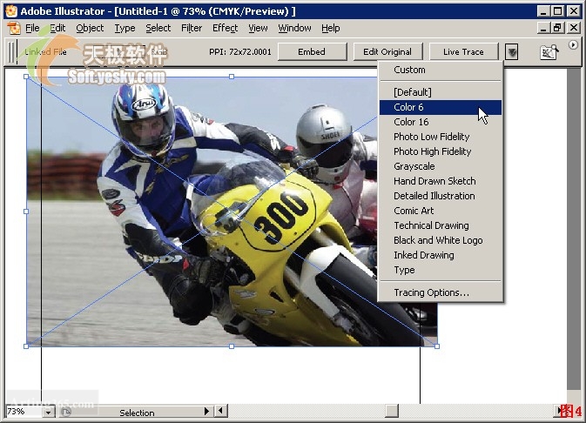Open the control palette flyout menu arrow
Screen dimensions: 586x423
tap(573, 45)
